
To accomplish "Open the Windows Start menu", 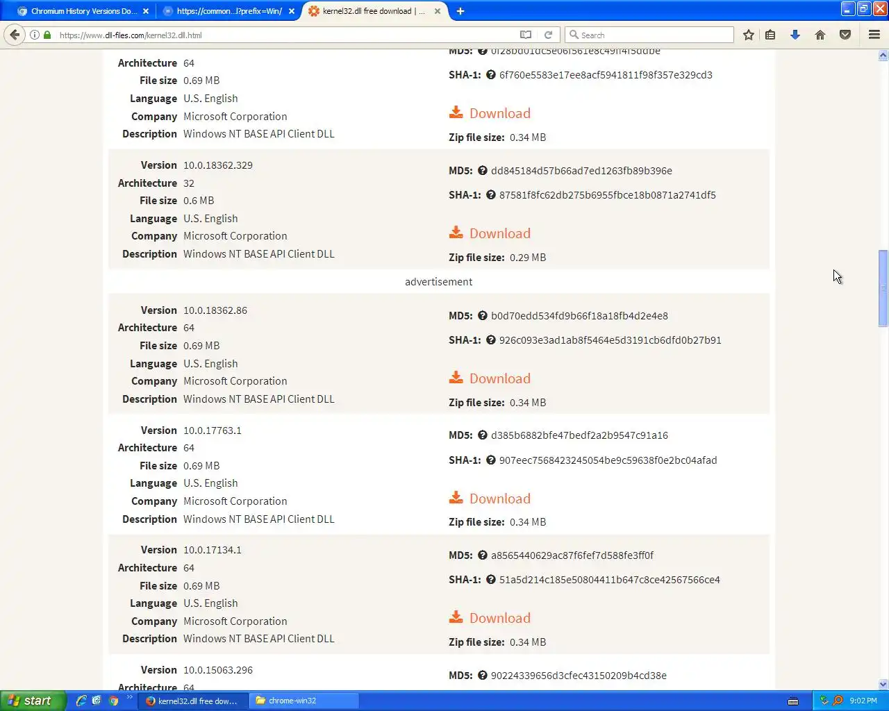I will (x=33, y=701).
